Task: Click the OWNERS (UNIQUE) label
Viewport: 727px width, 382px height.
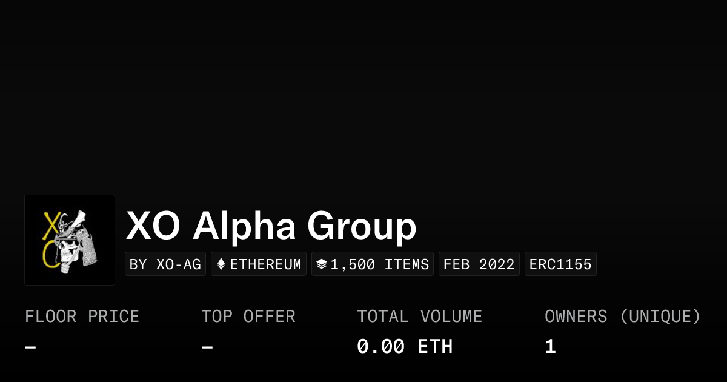Action: pos(622,317)
